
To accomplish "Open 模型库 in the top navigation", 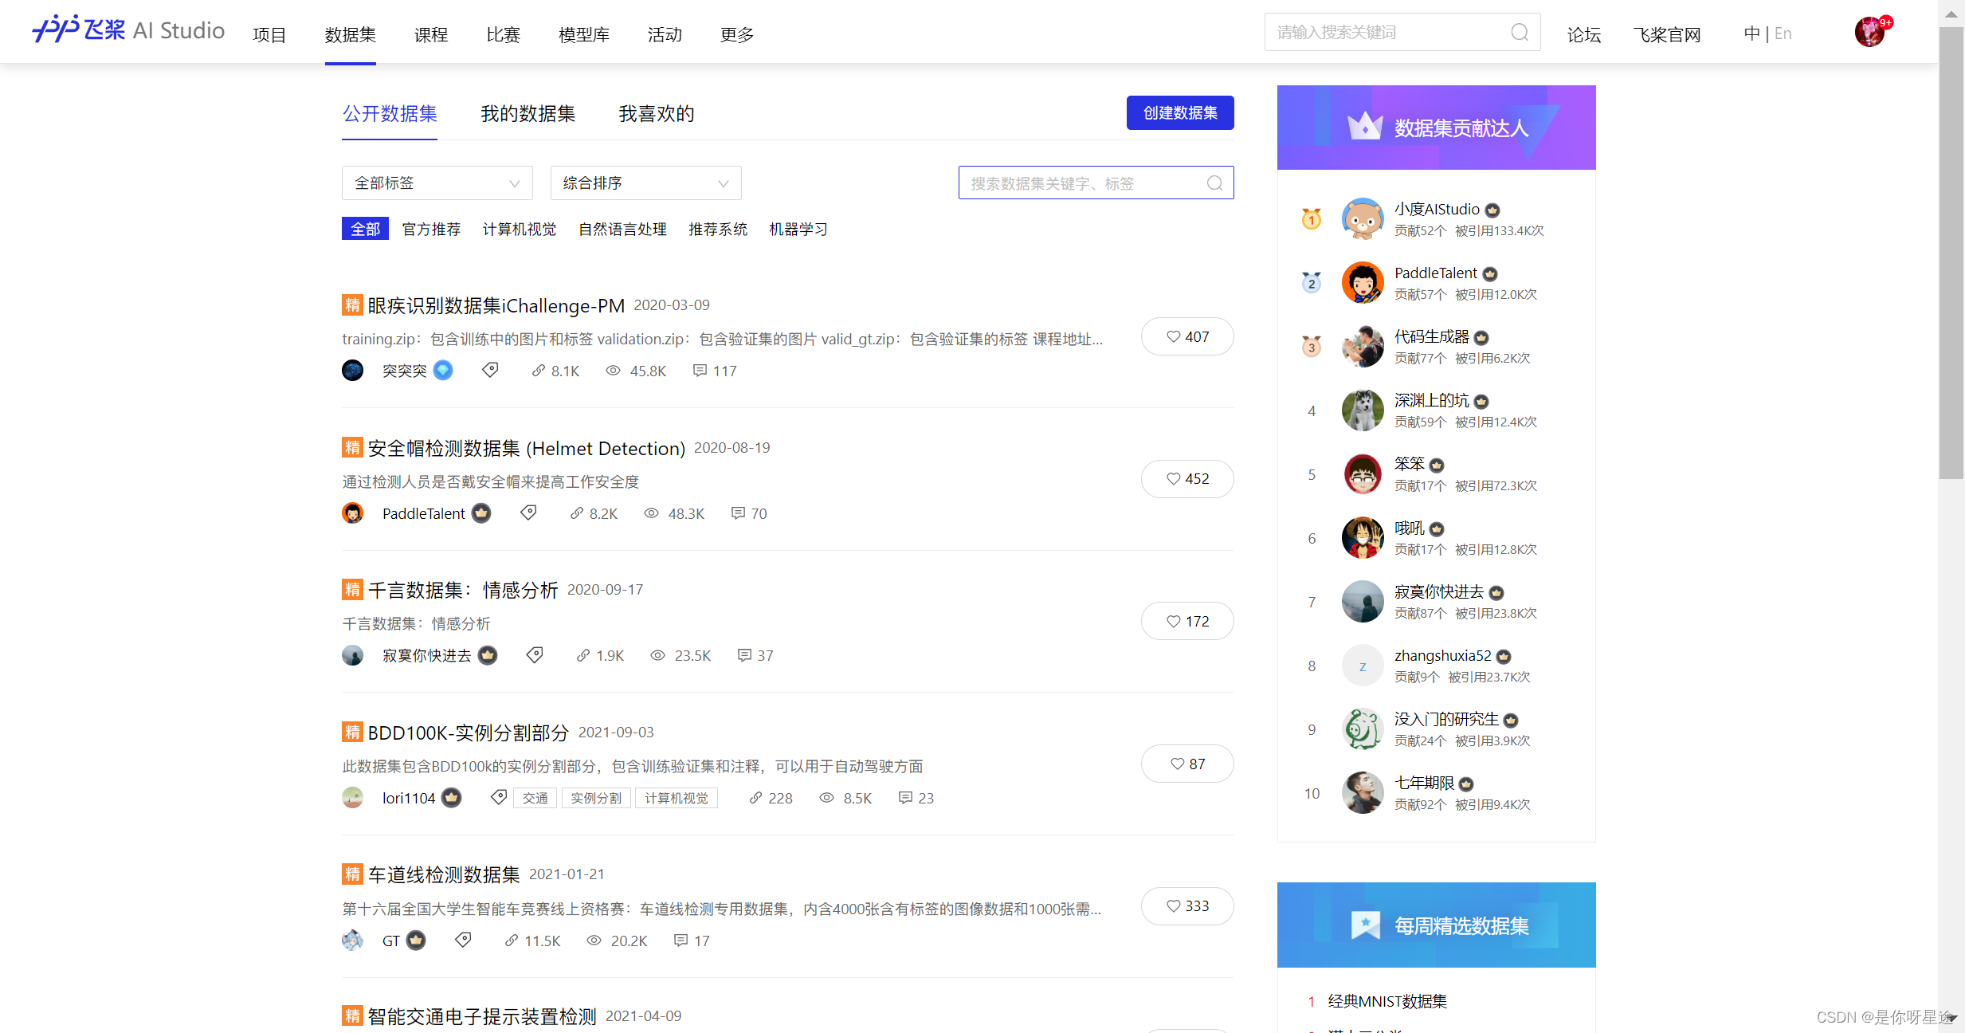I will (584, 34).
